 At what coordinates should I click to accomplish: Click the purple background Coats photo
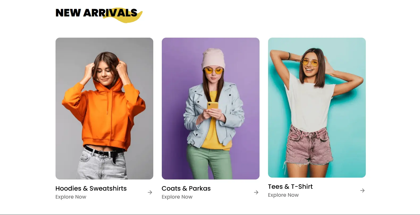[211, 108]
